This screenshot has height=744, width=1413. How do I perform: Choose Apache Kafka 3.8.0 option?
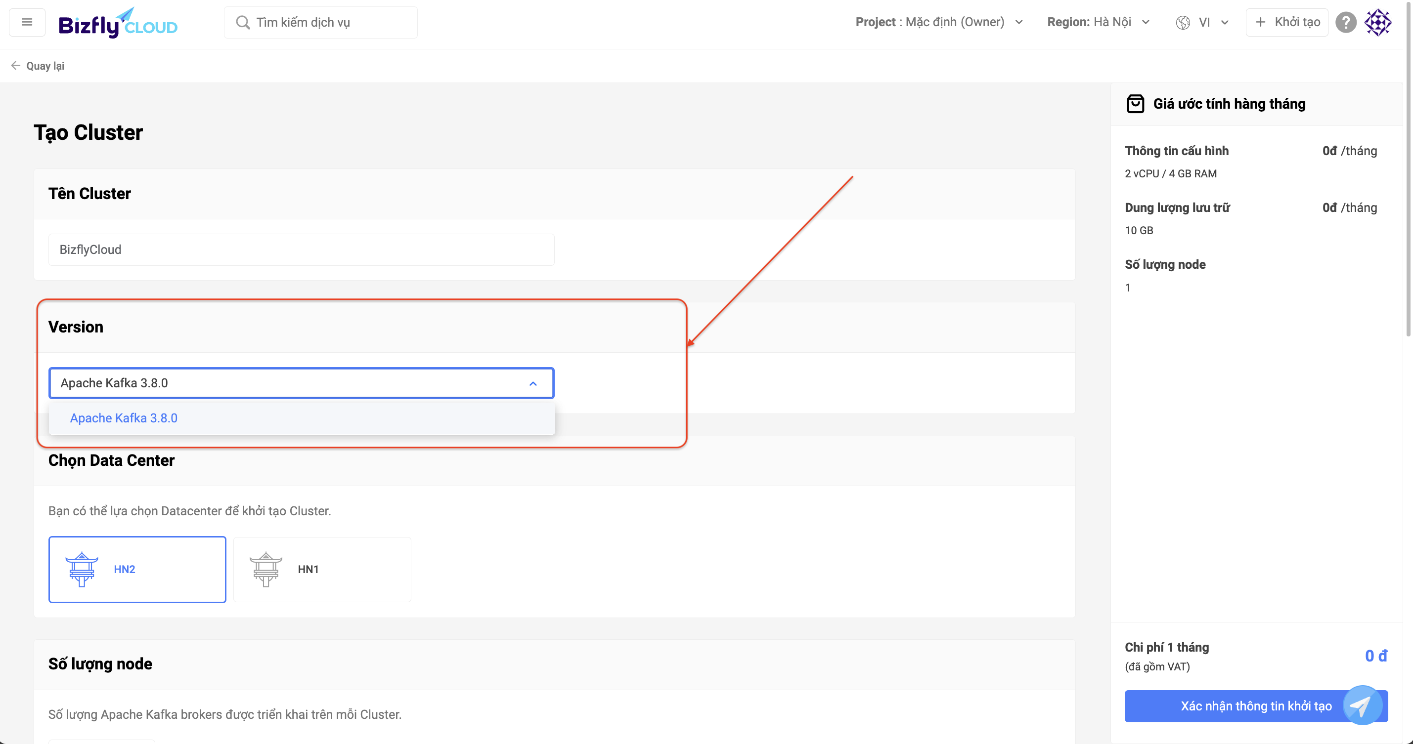pyautogui.click(x=124, y=418)
